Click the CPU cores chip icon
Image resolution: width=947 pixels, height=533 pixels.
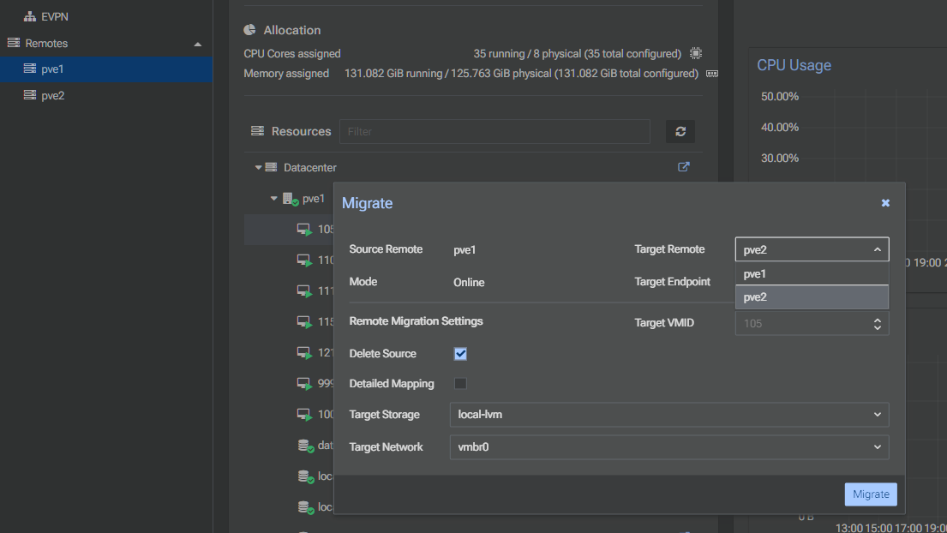coord(696,53)
